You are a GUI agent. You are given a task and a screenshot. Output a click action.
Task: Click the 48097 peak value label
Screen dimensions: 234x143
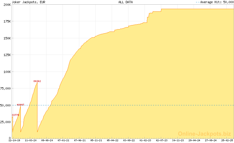[x=20, y=105]
